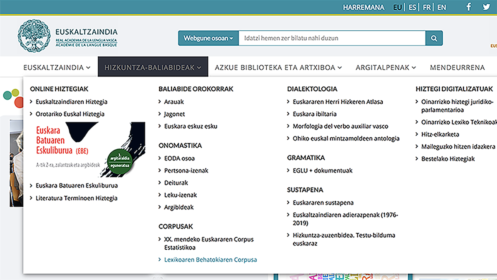Collapse the Hizkuntza-Baliabideak menu
Screen dimensions: 497x280
click(x=153, y=67)
